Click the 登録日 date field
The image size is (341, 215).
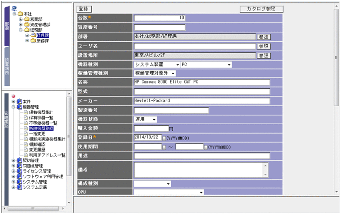pos(148,138)
